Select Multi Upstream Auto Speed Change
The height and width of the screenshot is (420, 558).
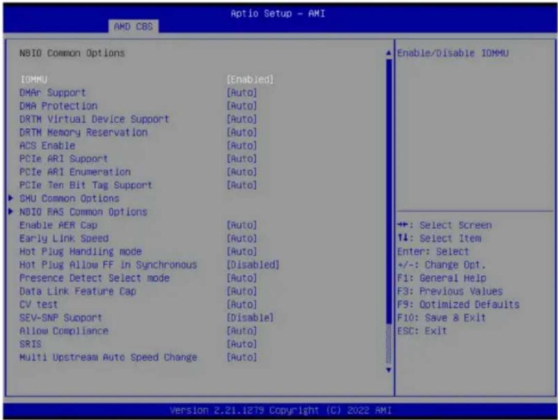pyautogui.click(x=108, y=357)
